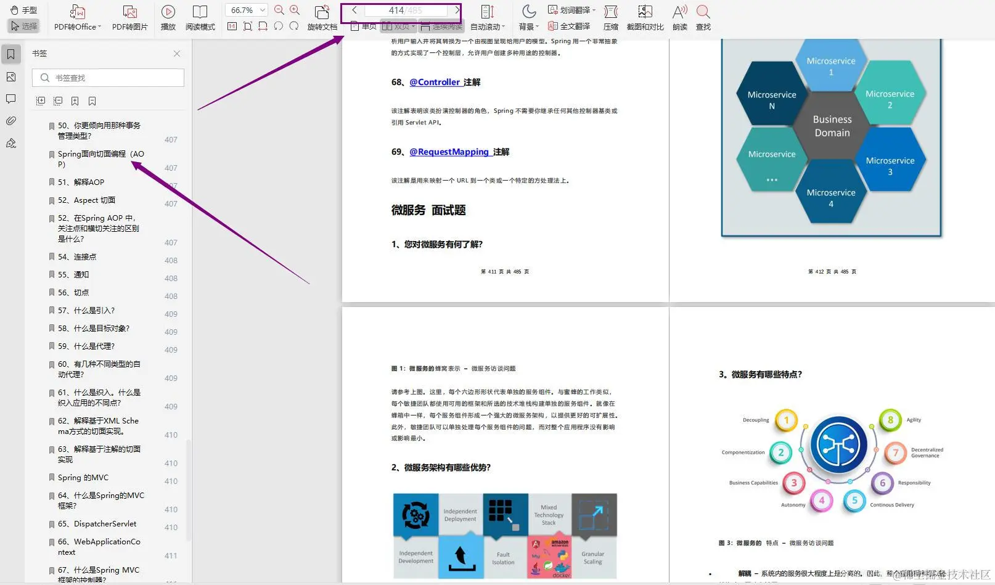
Task: Switch to 阅读模式 reading mode
Action: (x=200, y=17)
